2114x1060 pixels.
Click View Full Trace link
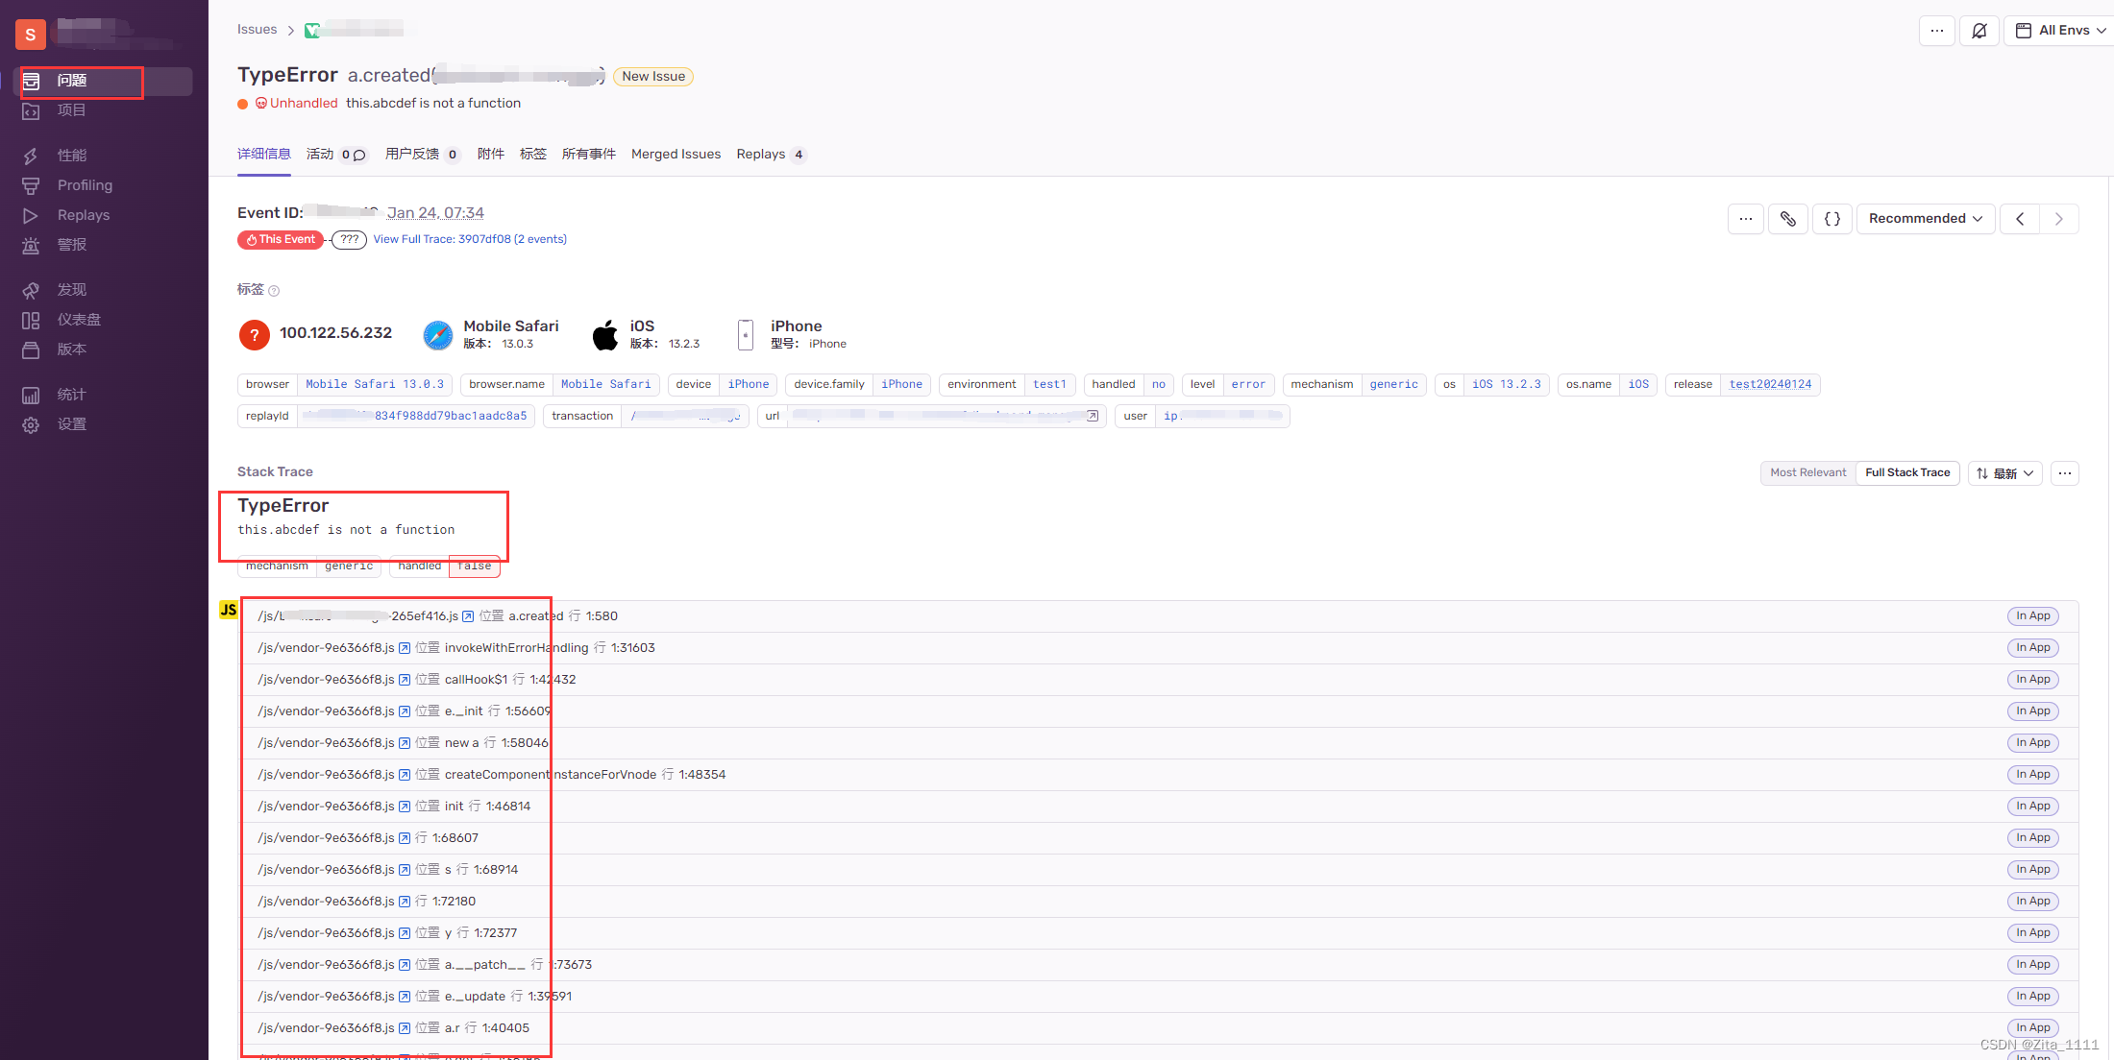pyautogui.click(x=469, y=239)
